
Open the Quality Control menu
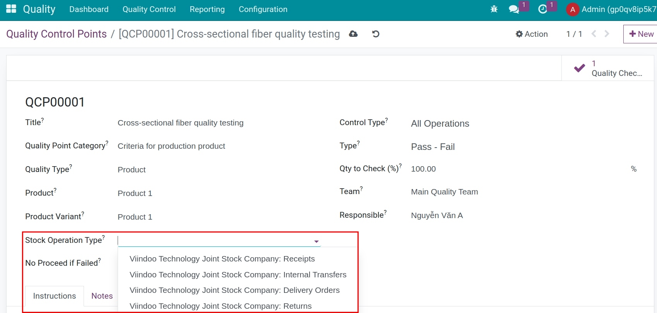(x=149, y=9)
